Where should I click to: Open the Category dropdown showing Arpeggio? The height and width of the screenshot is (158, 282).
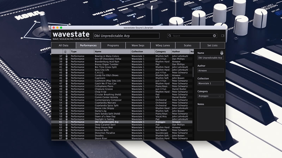210,96
